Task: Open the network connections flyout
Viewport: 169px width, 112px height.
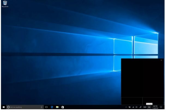Action: coord(133,107)
